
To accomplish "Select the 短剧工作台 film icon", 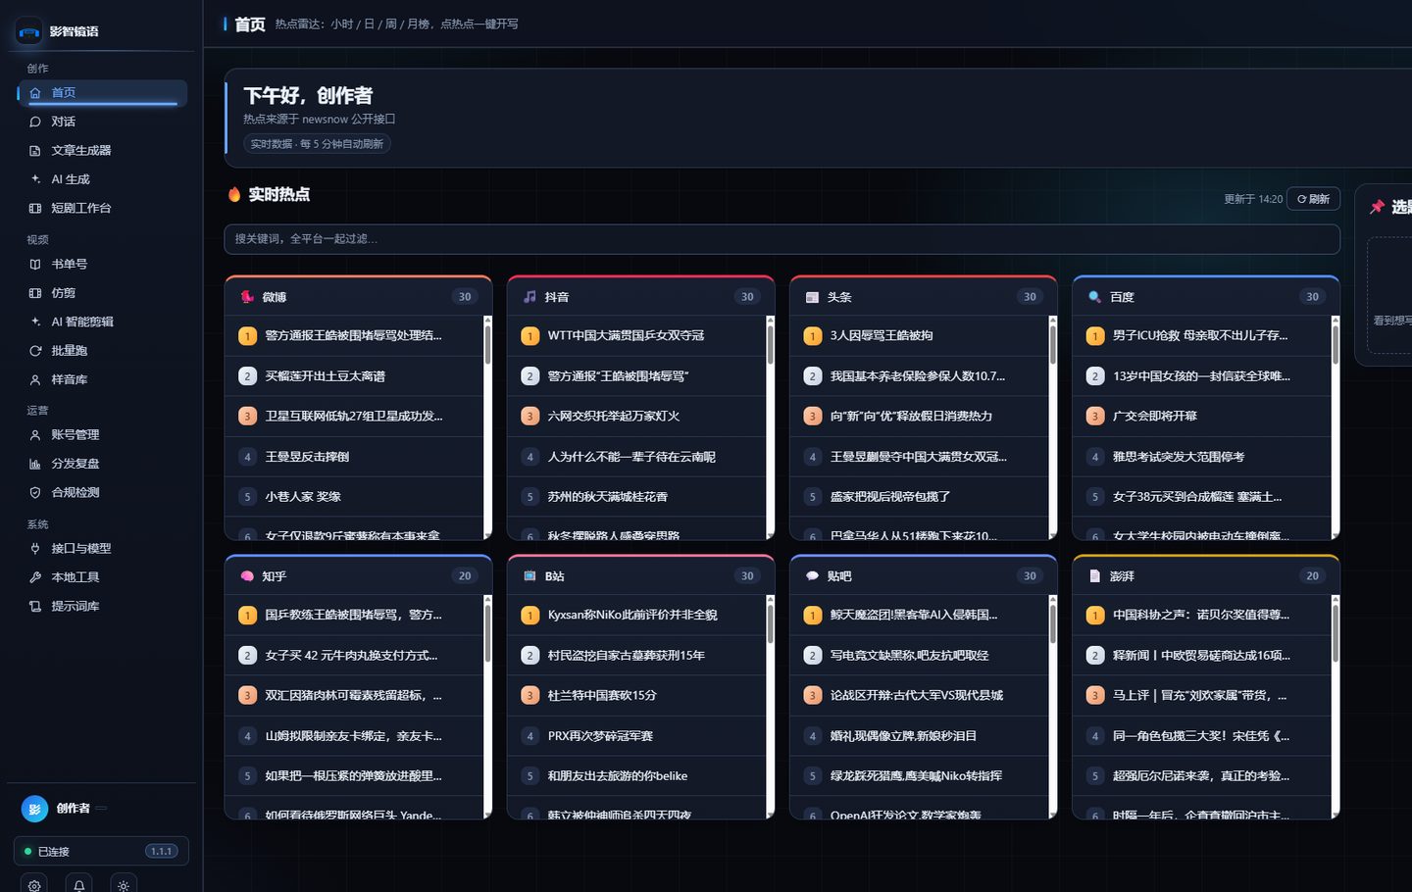I will tap(35, 208).
